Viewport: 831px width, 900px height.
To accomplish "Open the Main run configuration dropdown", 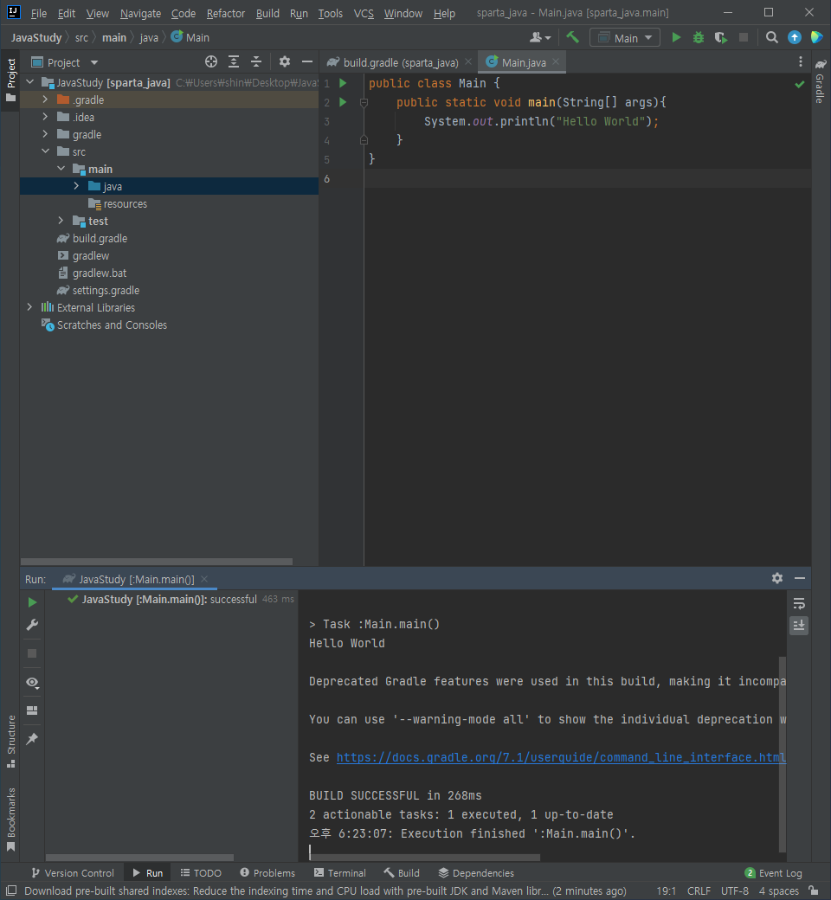I will point(625,38).
